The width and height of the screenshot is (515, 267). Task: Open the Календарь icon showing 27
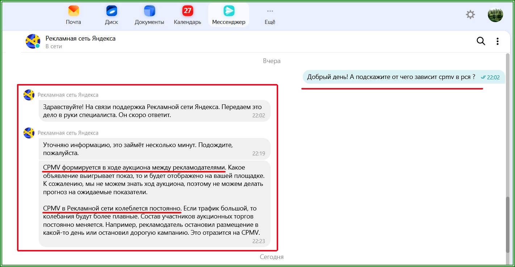tap(187, 11)
